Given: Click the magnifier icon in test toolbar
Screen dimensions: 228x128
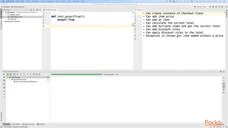Looking at the screenshot, I should click(x=40, y=74).
